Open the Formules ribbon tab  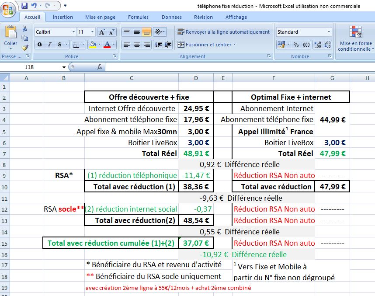click(x=138, y=17)
